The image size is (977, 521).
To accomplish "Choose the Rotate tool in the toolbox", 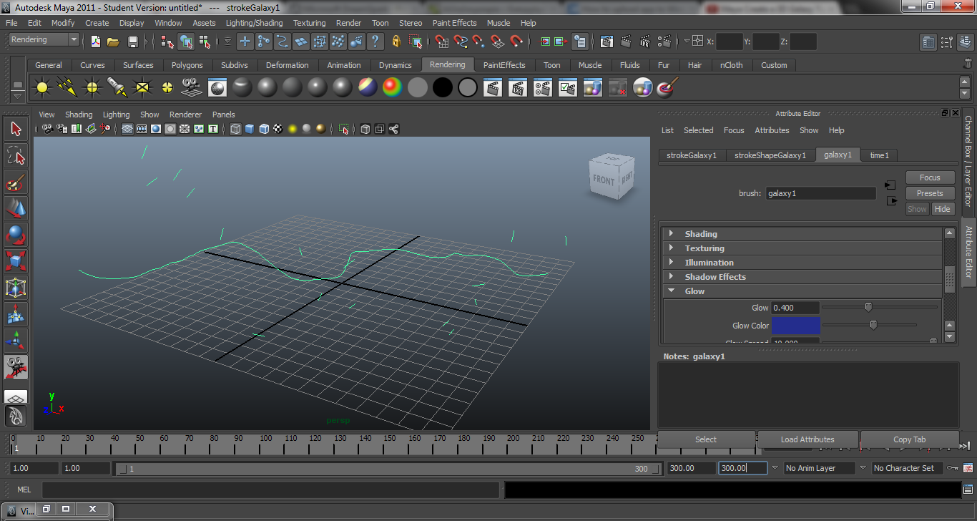I will (x=16, y=235).
